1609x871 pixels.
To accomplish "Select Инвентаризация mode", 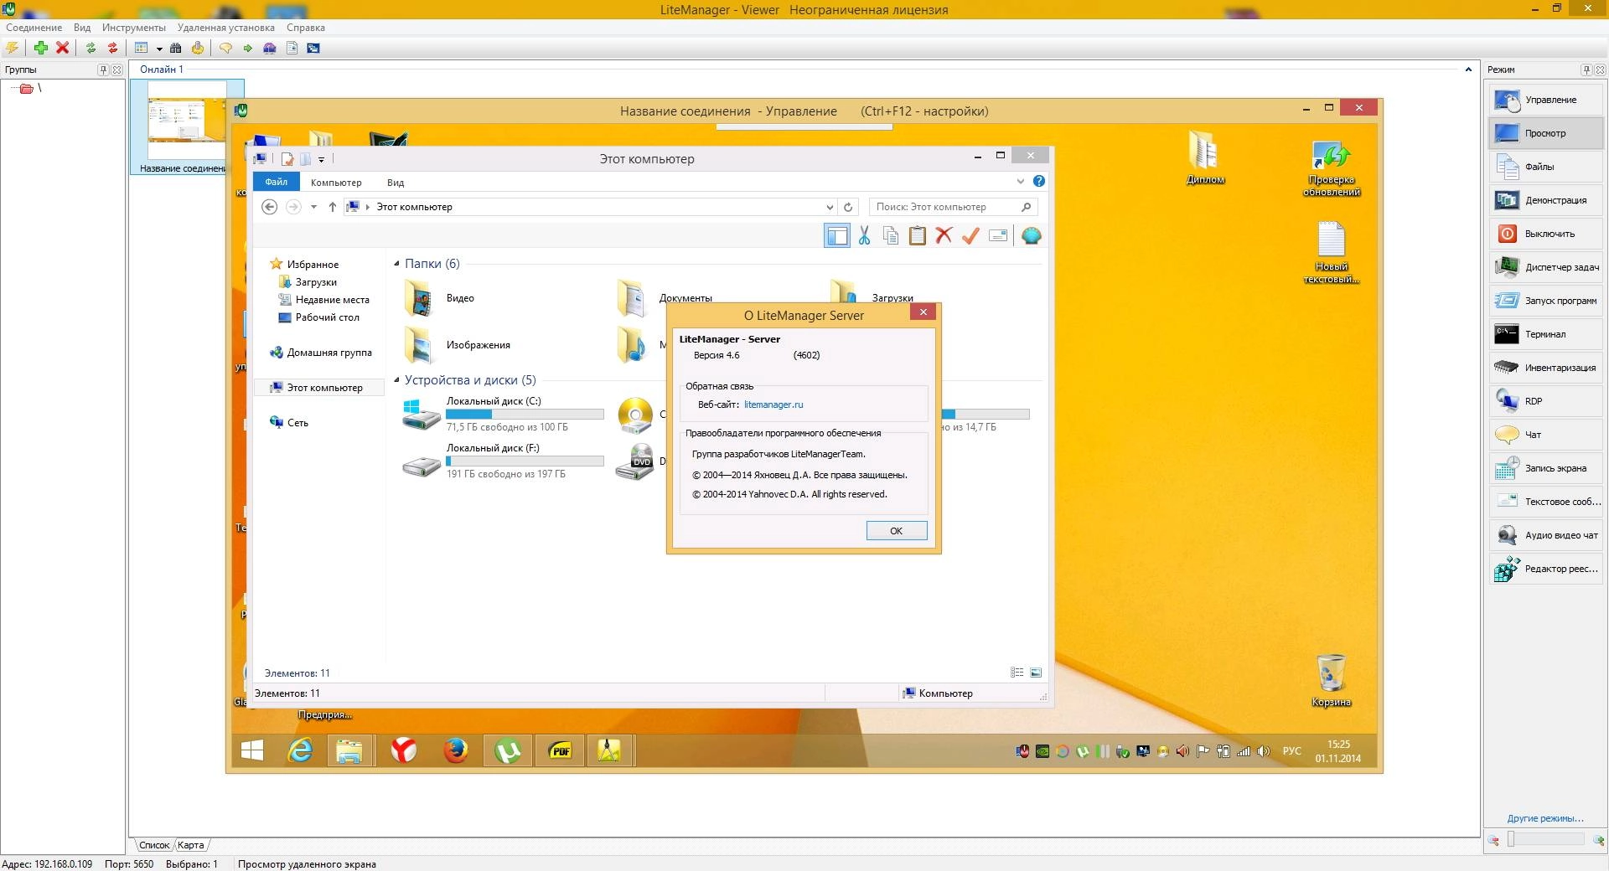I will 1546,368.
